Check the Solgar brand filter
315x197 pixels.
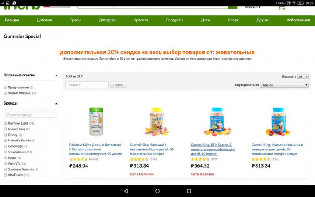[5, 158]
